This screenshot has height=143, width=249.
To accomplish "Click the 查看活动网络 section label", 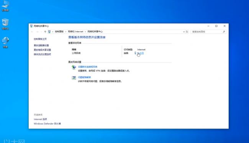I will tap(75, 43).
